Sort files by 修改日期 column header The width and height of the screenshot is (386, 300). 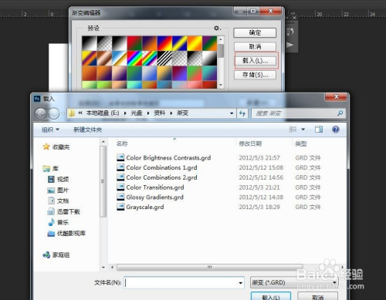tap(250, 143)
